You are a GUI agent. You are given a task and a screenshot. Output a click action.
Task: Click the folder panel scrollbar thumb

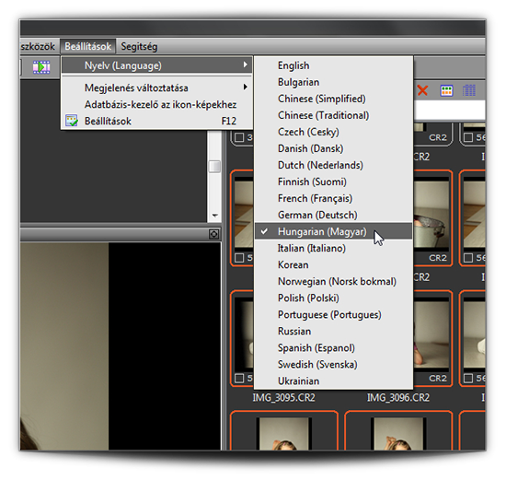214,167
